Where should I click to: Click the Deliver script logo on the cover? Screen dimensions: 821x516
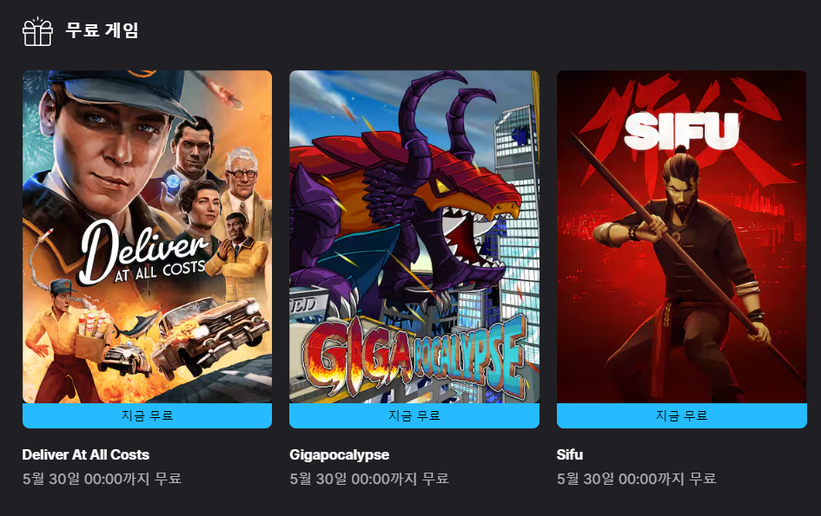coord(144,252)
